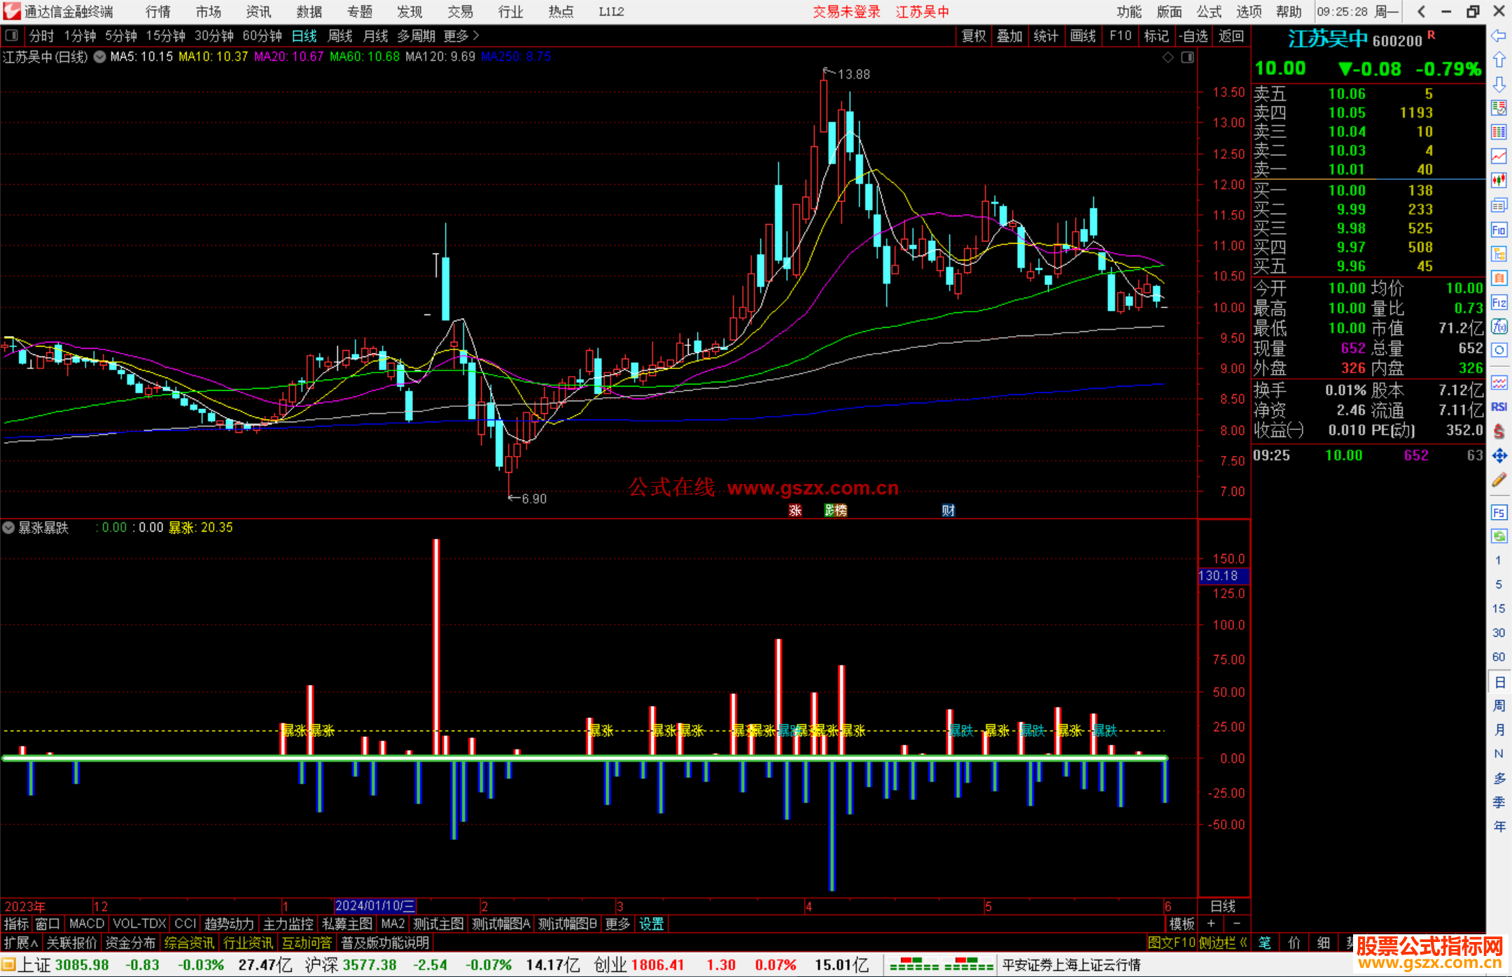The width and height of the screenshot is (1512, 977).
Task: Toggle the 暴涨暴跌 indicator circle button
Action: 8,527
